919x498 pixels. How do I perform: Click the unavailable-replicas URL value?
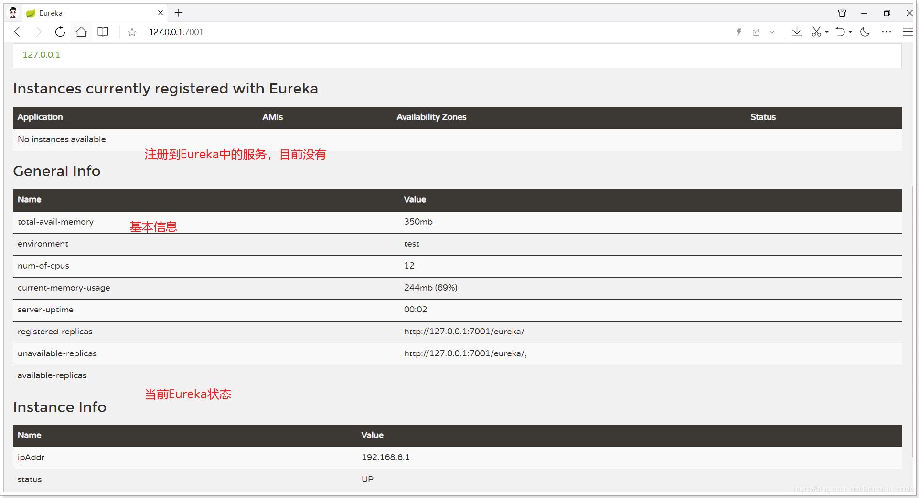click(465, 353)
